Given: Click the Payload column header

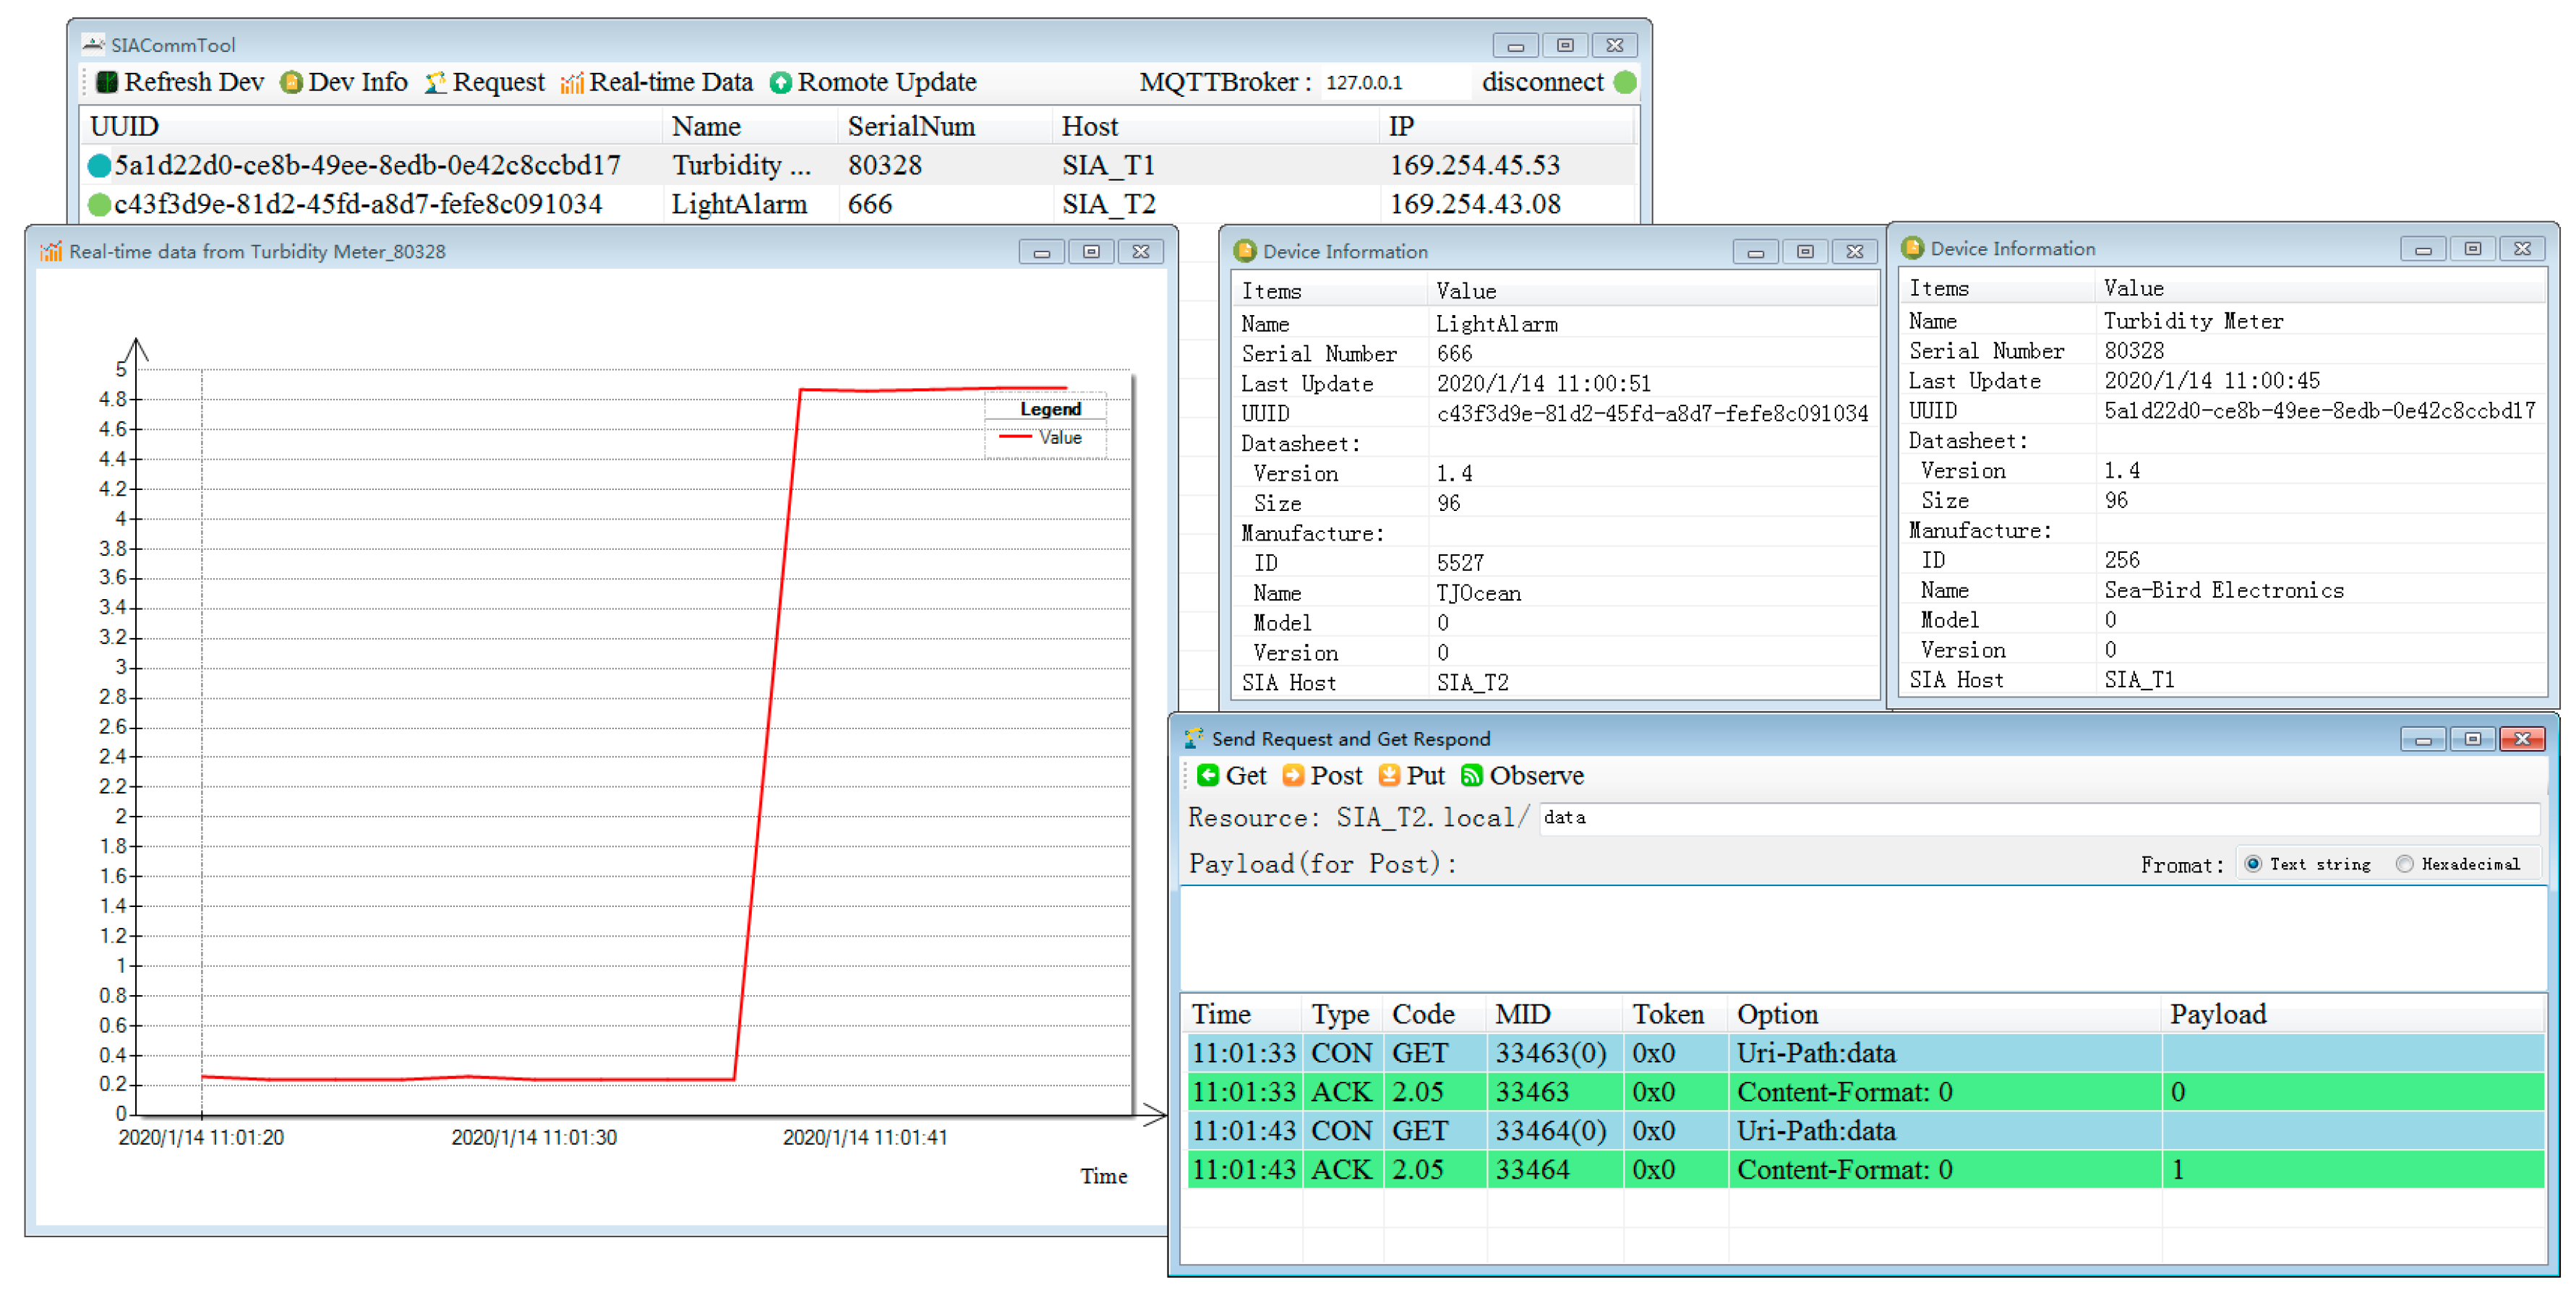Looking at the screenshot, I should (x=2217, y=1014).
